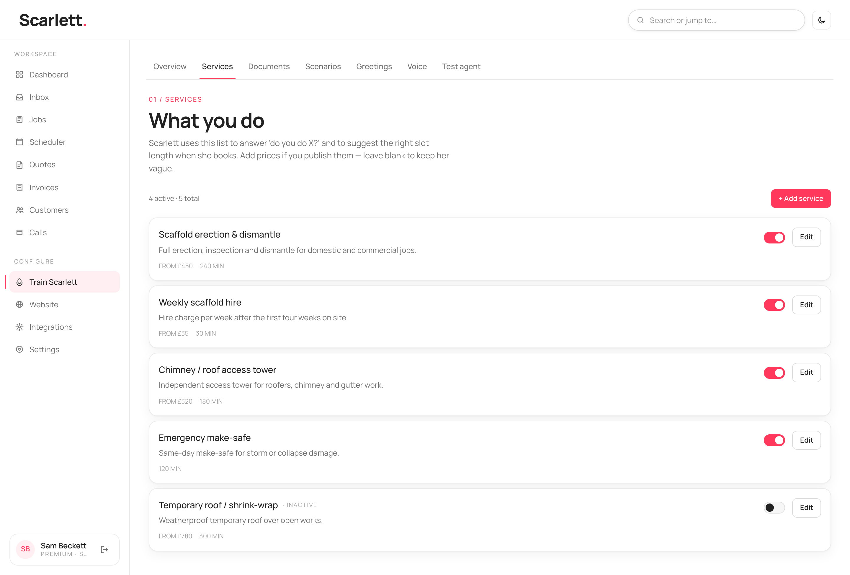Click the Scheduler calendar icon
The width and height of the screenshot is (850, 575).
coord(19,142)
